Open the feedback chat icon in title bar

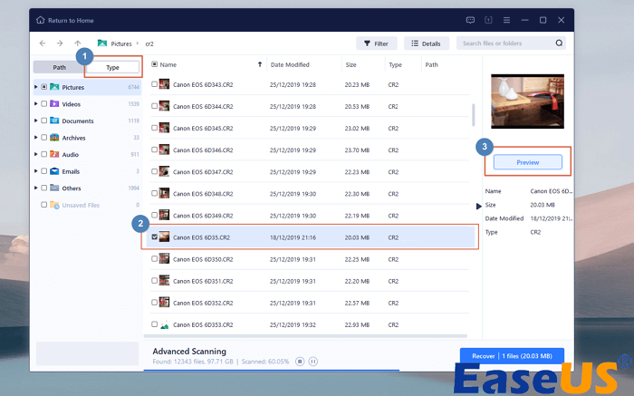(470, 20)
